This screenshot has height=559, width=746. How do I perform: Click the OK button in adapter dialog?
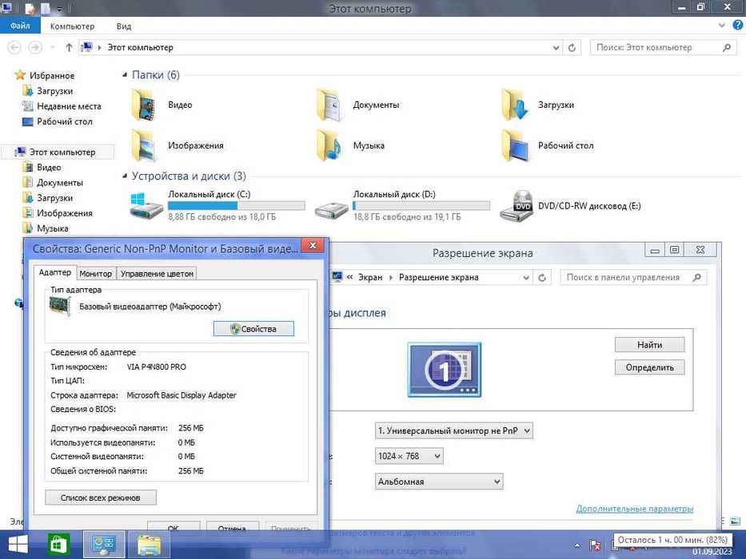[x=174, y=526]
